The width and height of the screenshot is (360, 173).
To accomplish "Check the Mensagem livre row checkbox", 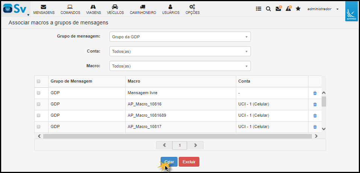I will click(x=39, y=93).
